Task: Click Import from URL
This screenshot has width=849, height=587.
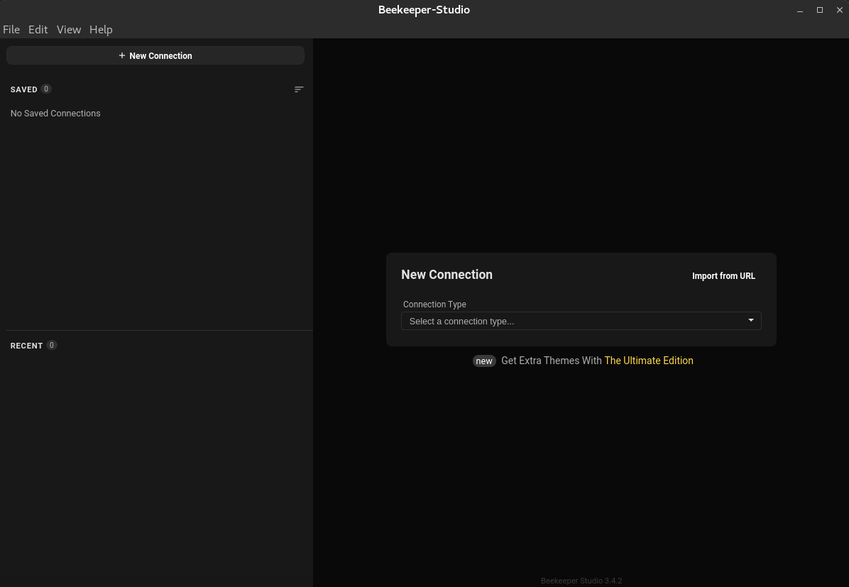Action: [723, 275]
